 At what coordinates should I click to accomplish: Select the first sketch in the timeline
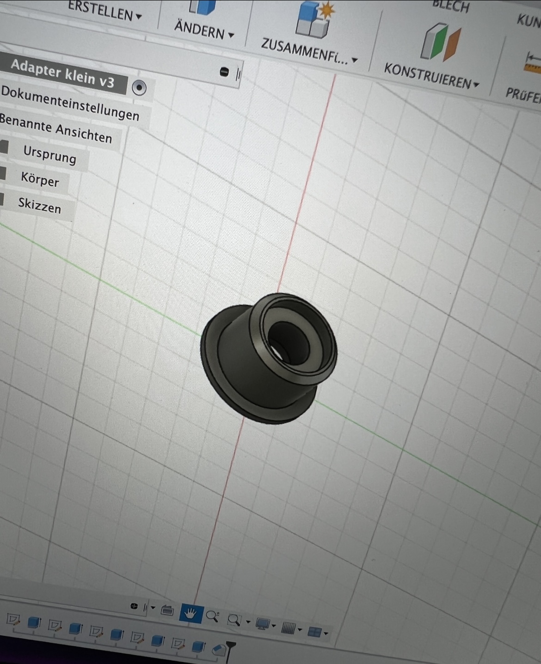pos(13,620)
